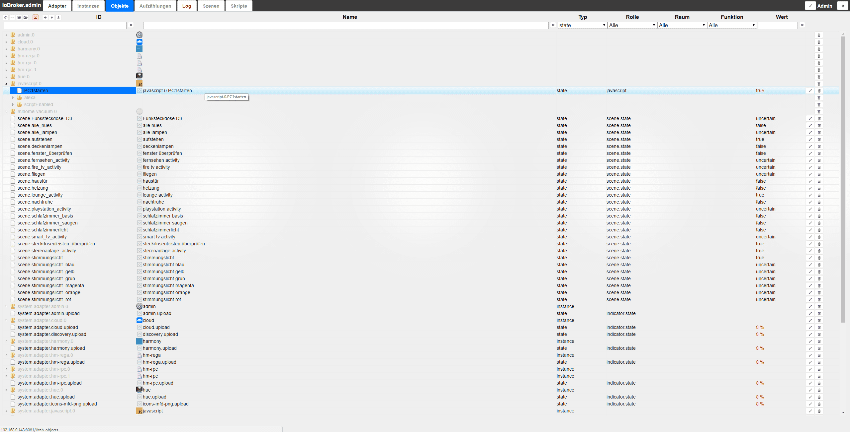
Task: Expand the hue.0 tree folder
Action: 6,77
